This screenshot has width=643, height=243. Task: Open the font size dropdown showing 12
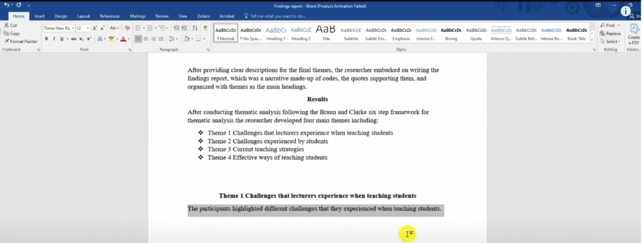(x=88, y=28)
